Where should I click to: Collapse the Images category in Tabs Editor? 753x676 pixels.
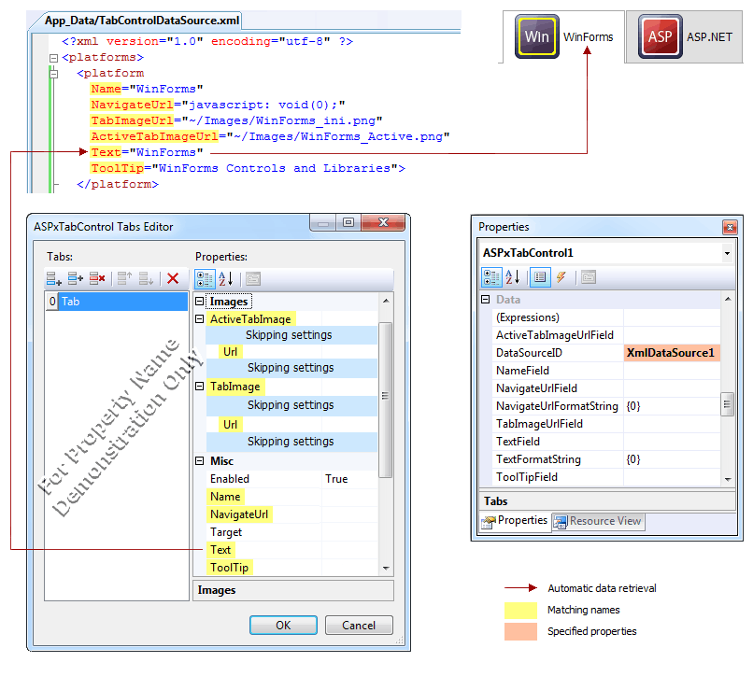click(200, 301)
